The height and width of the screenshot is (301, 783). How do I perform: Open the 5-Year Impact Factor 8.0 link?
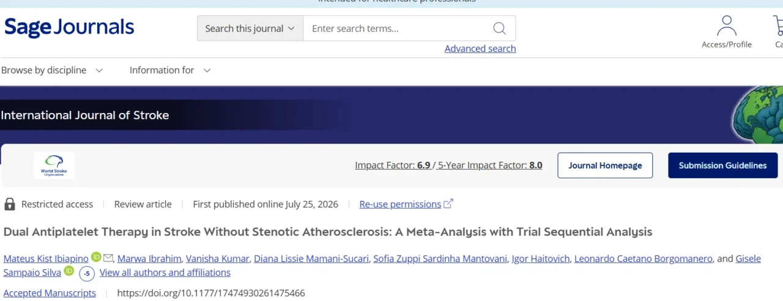490,165
